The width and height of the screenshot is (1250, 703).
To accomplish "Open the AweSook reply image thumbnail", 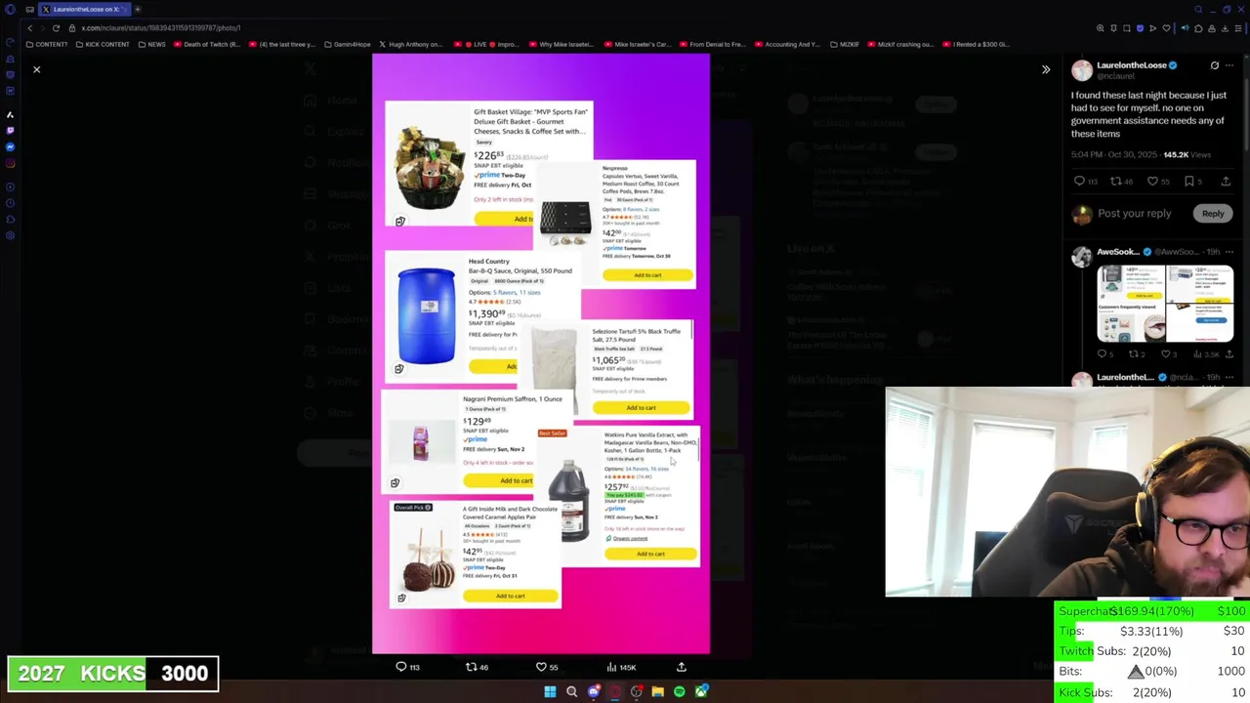I will (x=1165, y=304).
